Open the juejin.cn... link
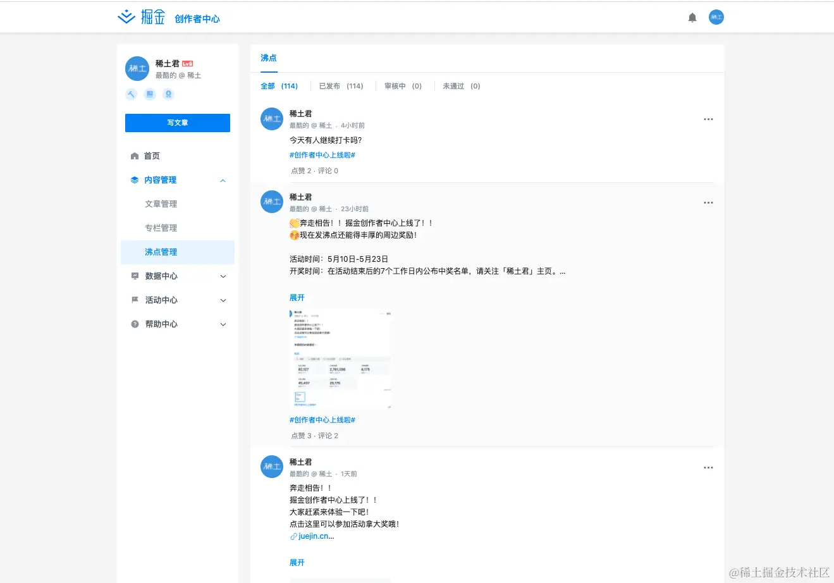This screenshot has width=834, height=583. tap(316, 536)
